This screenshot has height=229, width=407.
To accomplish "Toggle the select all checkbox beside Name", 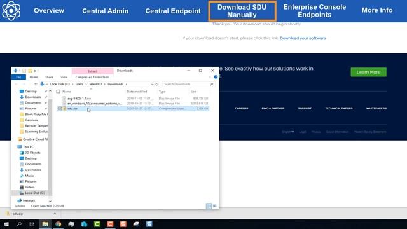I will click(x=58, y=92).
